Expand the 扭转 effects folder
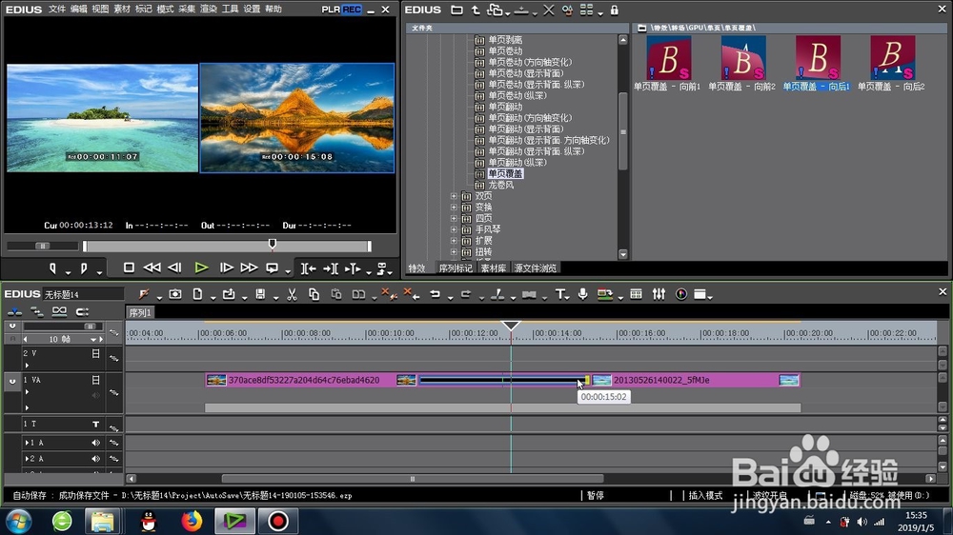This screenshot has width=953, height=535. pos(454,252)
